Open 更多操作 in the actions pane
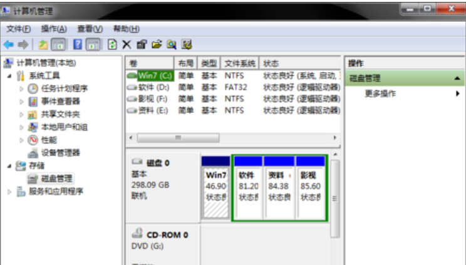This screenshot has width=466, height=265. click(x=380, y=93)
